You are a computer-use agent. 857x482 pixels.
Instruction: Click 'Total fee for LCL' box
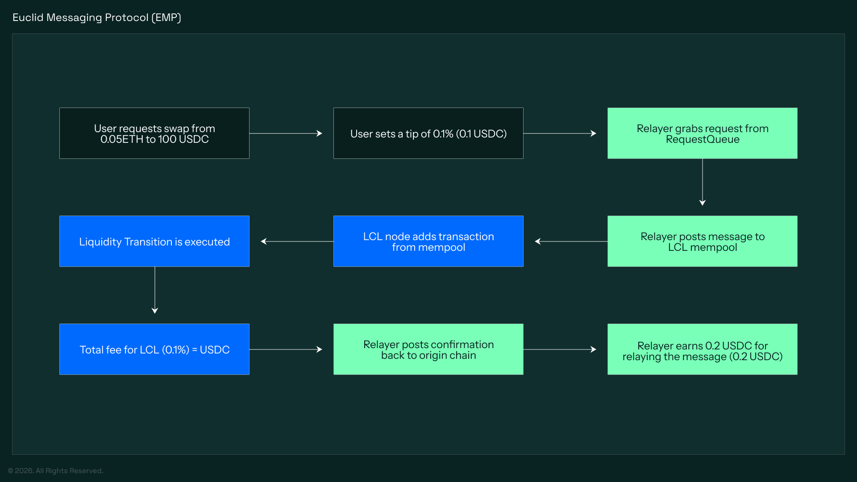[154, 349]
